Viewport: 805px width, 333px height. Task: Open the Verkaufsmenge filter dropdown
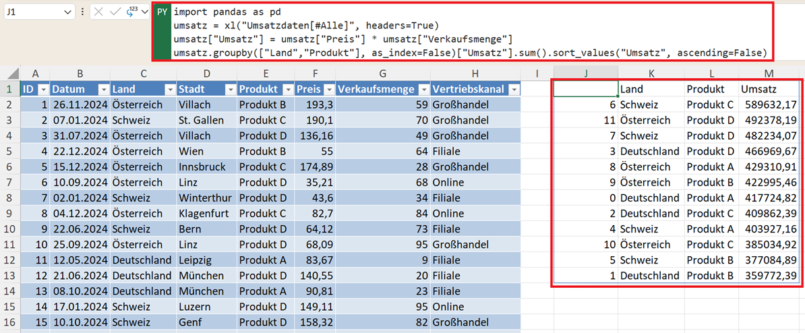pos(422,90)
